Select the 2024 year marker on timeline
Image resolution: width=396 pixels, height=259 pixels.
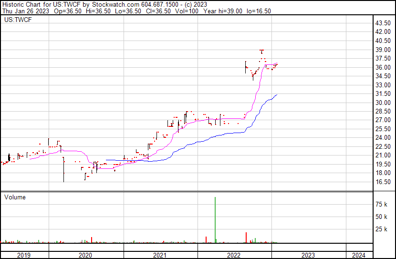click(358, 255)
